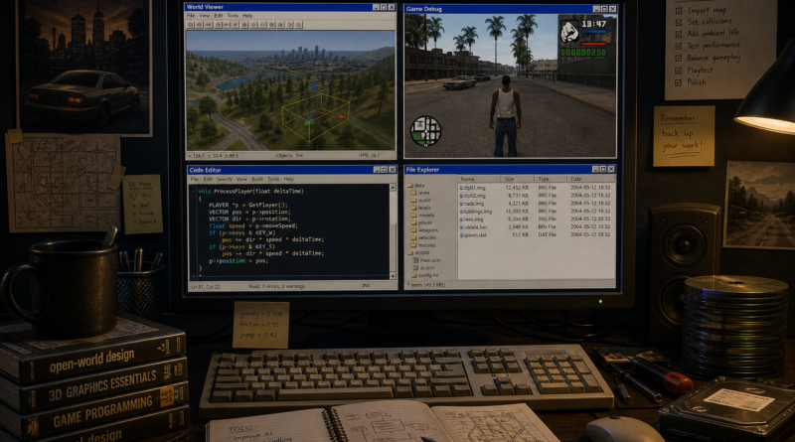Open Help menu in Code Editor
795x442 pixels.
[289, 179]
